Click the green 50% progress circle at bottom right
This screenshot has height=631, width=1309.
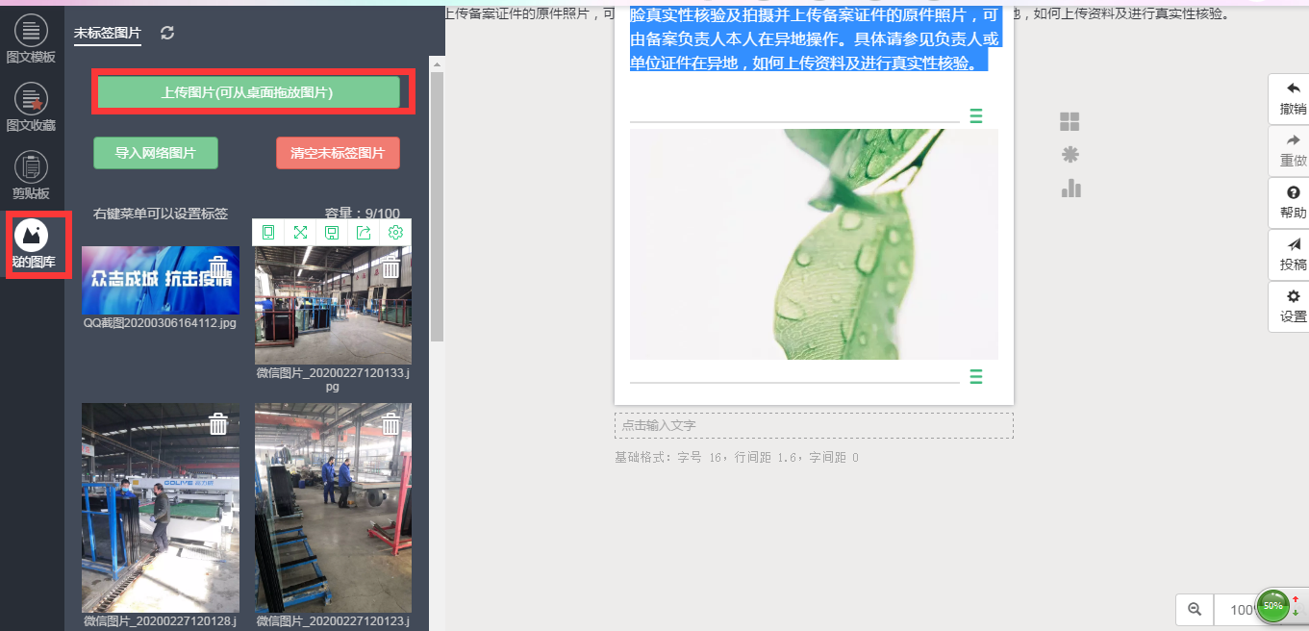pyautogui.click(x=1273, y=606)
